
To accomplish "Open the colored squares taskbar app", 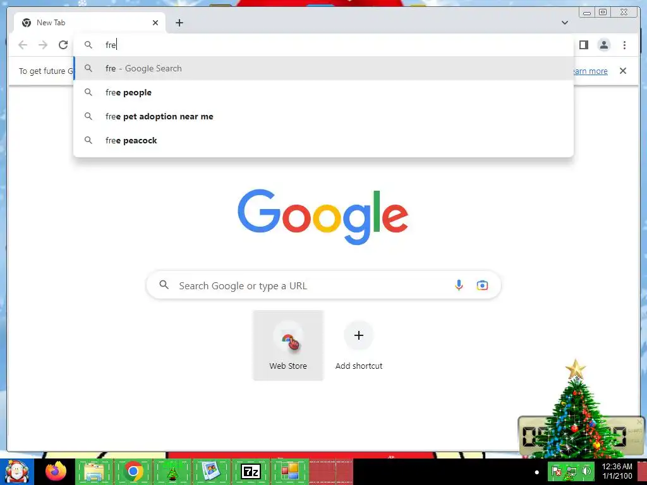I will [x=289, y=472].
